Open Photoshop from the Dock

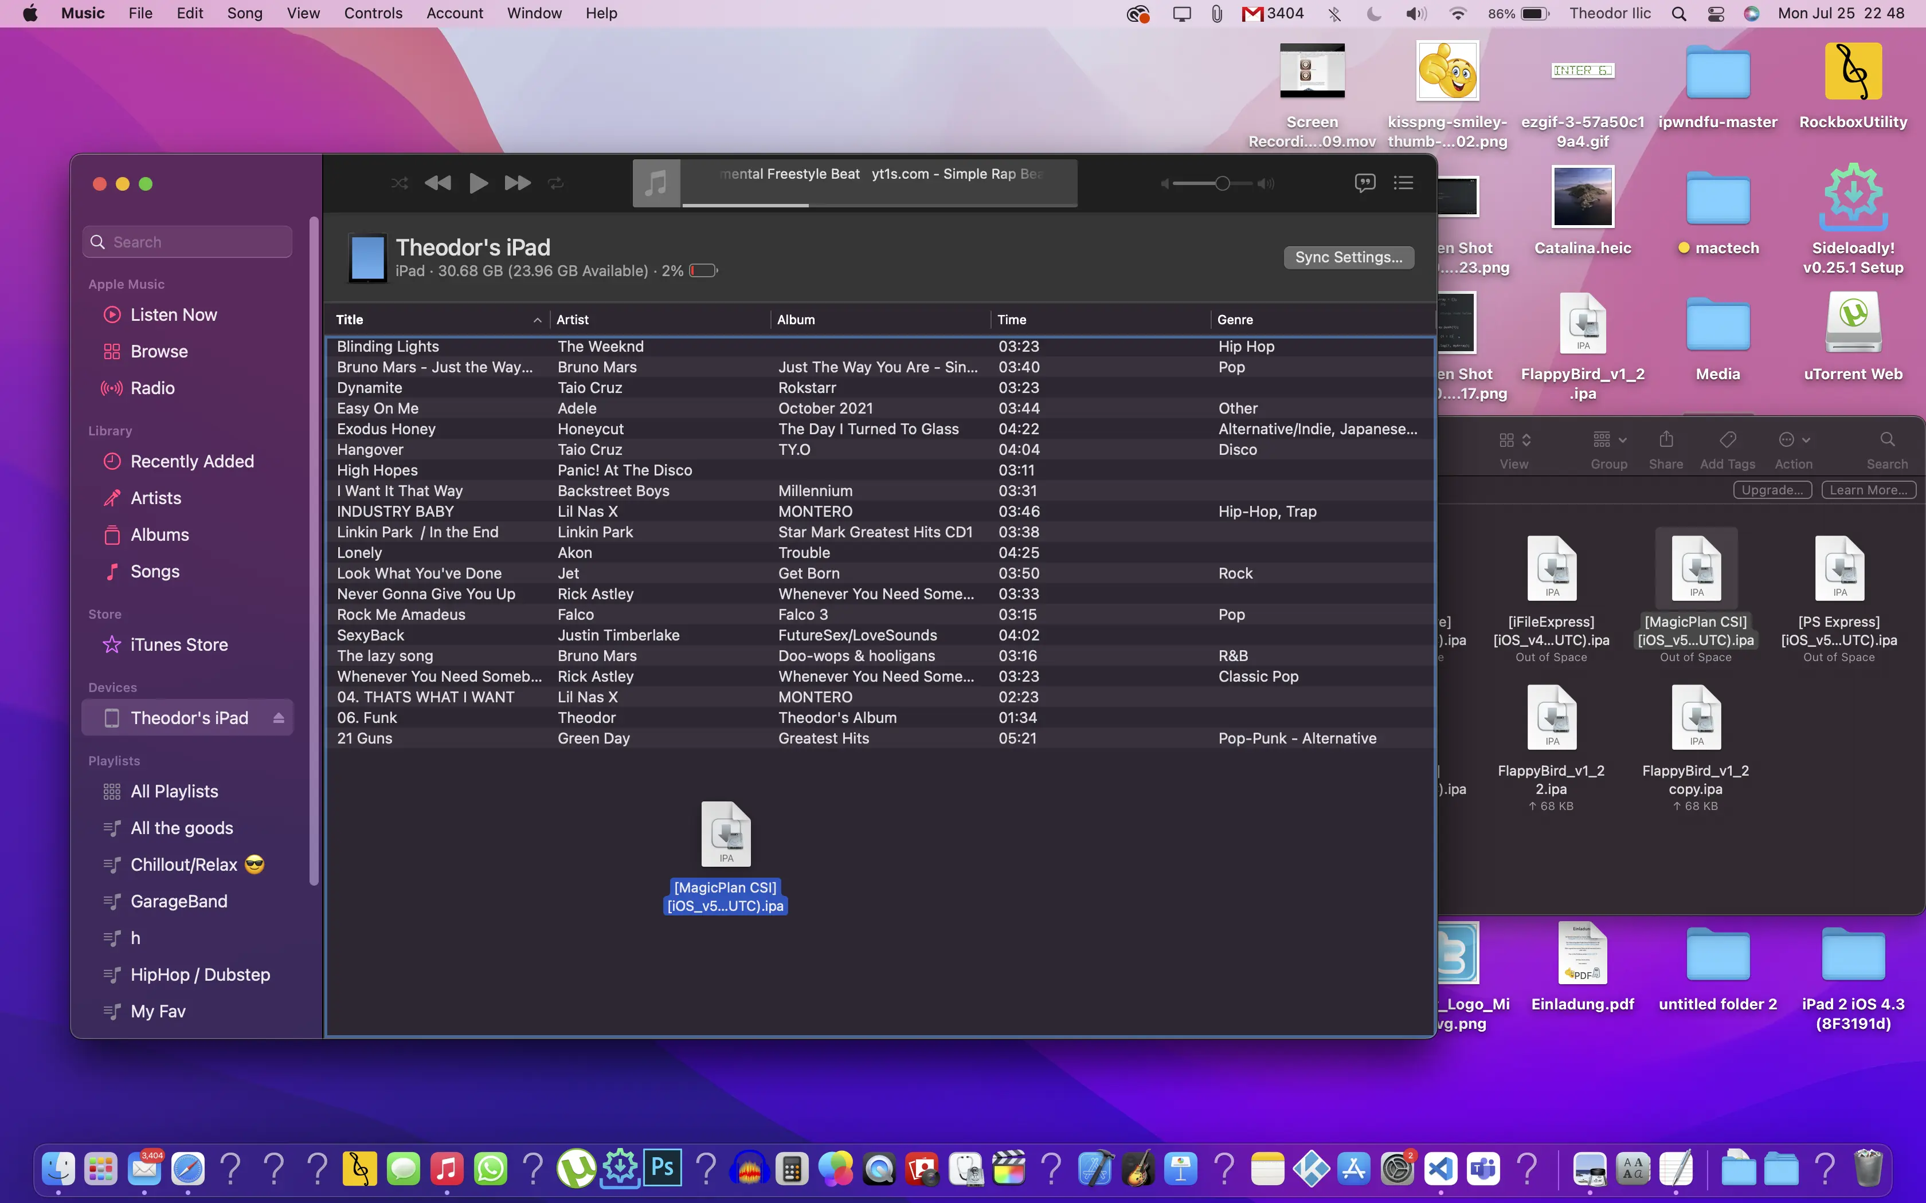(662, 1168)
